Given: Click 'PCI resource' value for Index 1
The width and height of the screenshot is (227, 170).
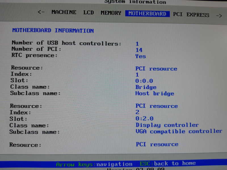Looking at the screenshot, I should click(x=156, y=69).
